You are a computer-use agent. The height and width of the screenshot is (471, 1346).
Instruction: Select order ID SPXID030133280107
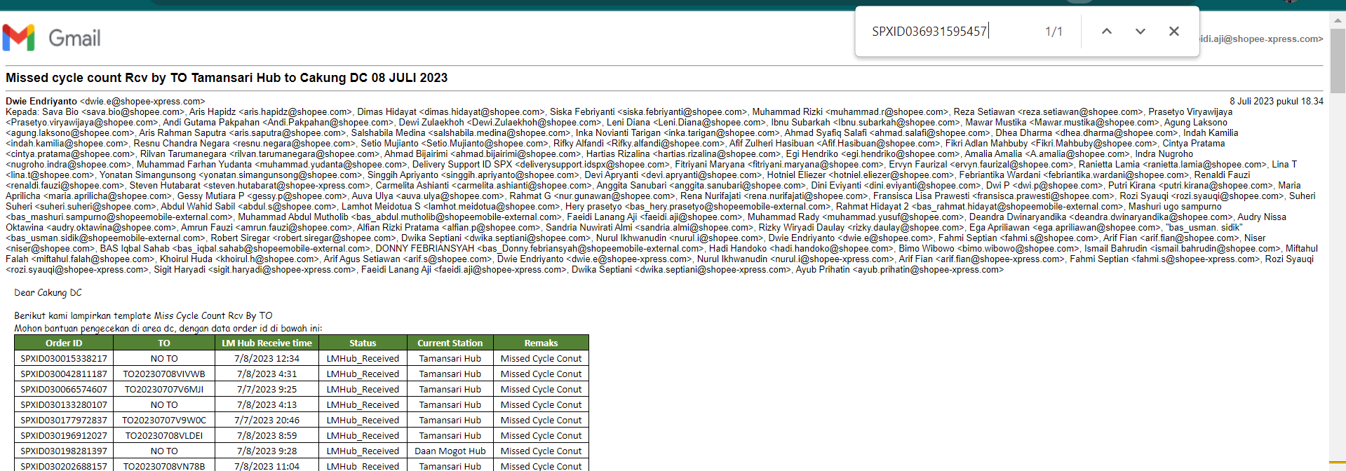click(64, 405)
